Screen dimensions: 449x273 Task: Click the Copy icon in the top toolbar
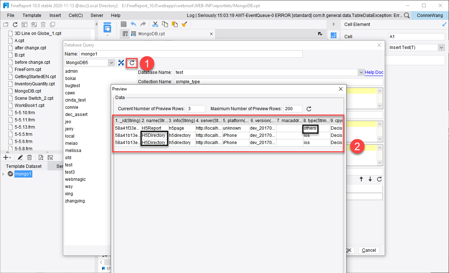[x=165, y=24]
